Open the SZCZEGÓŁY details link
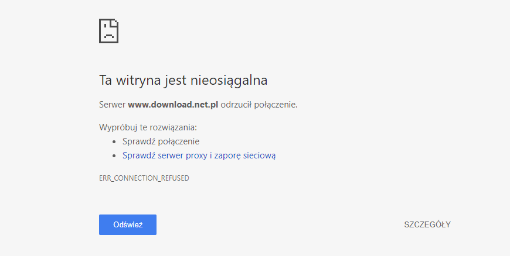 point(427,224)
